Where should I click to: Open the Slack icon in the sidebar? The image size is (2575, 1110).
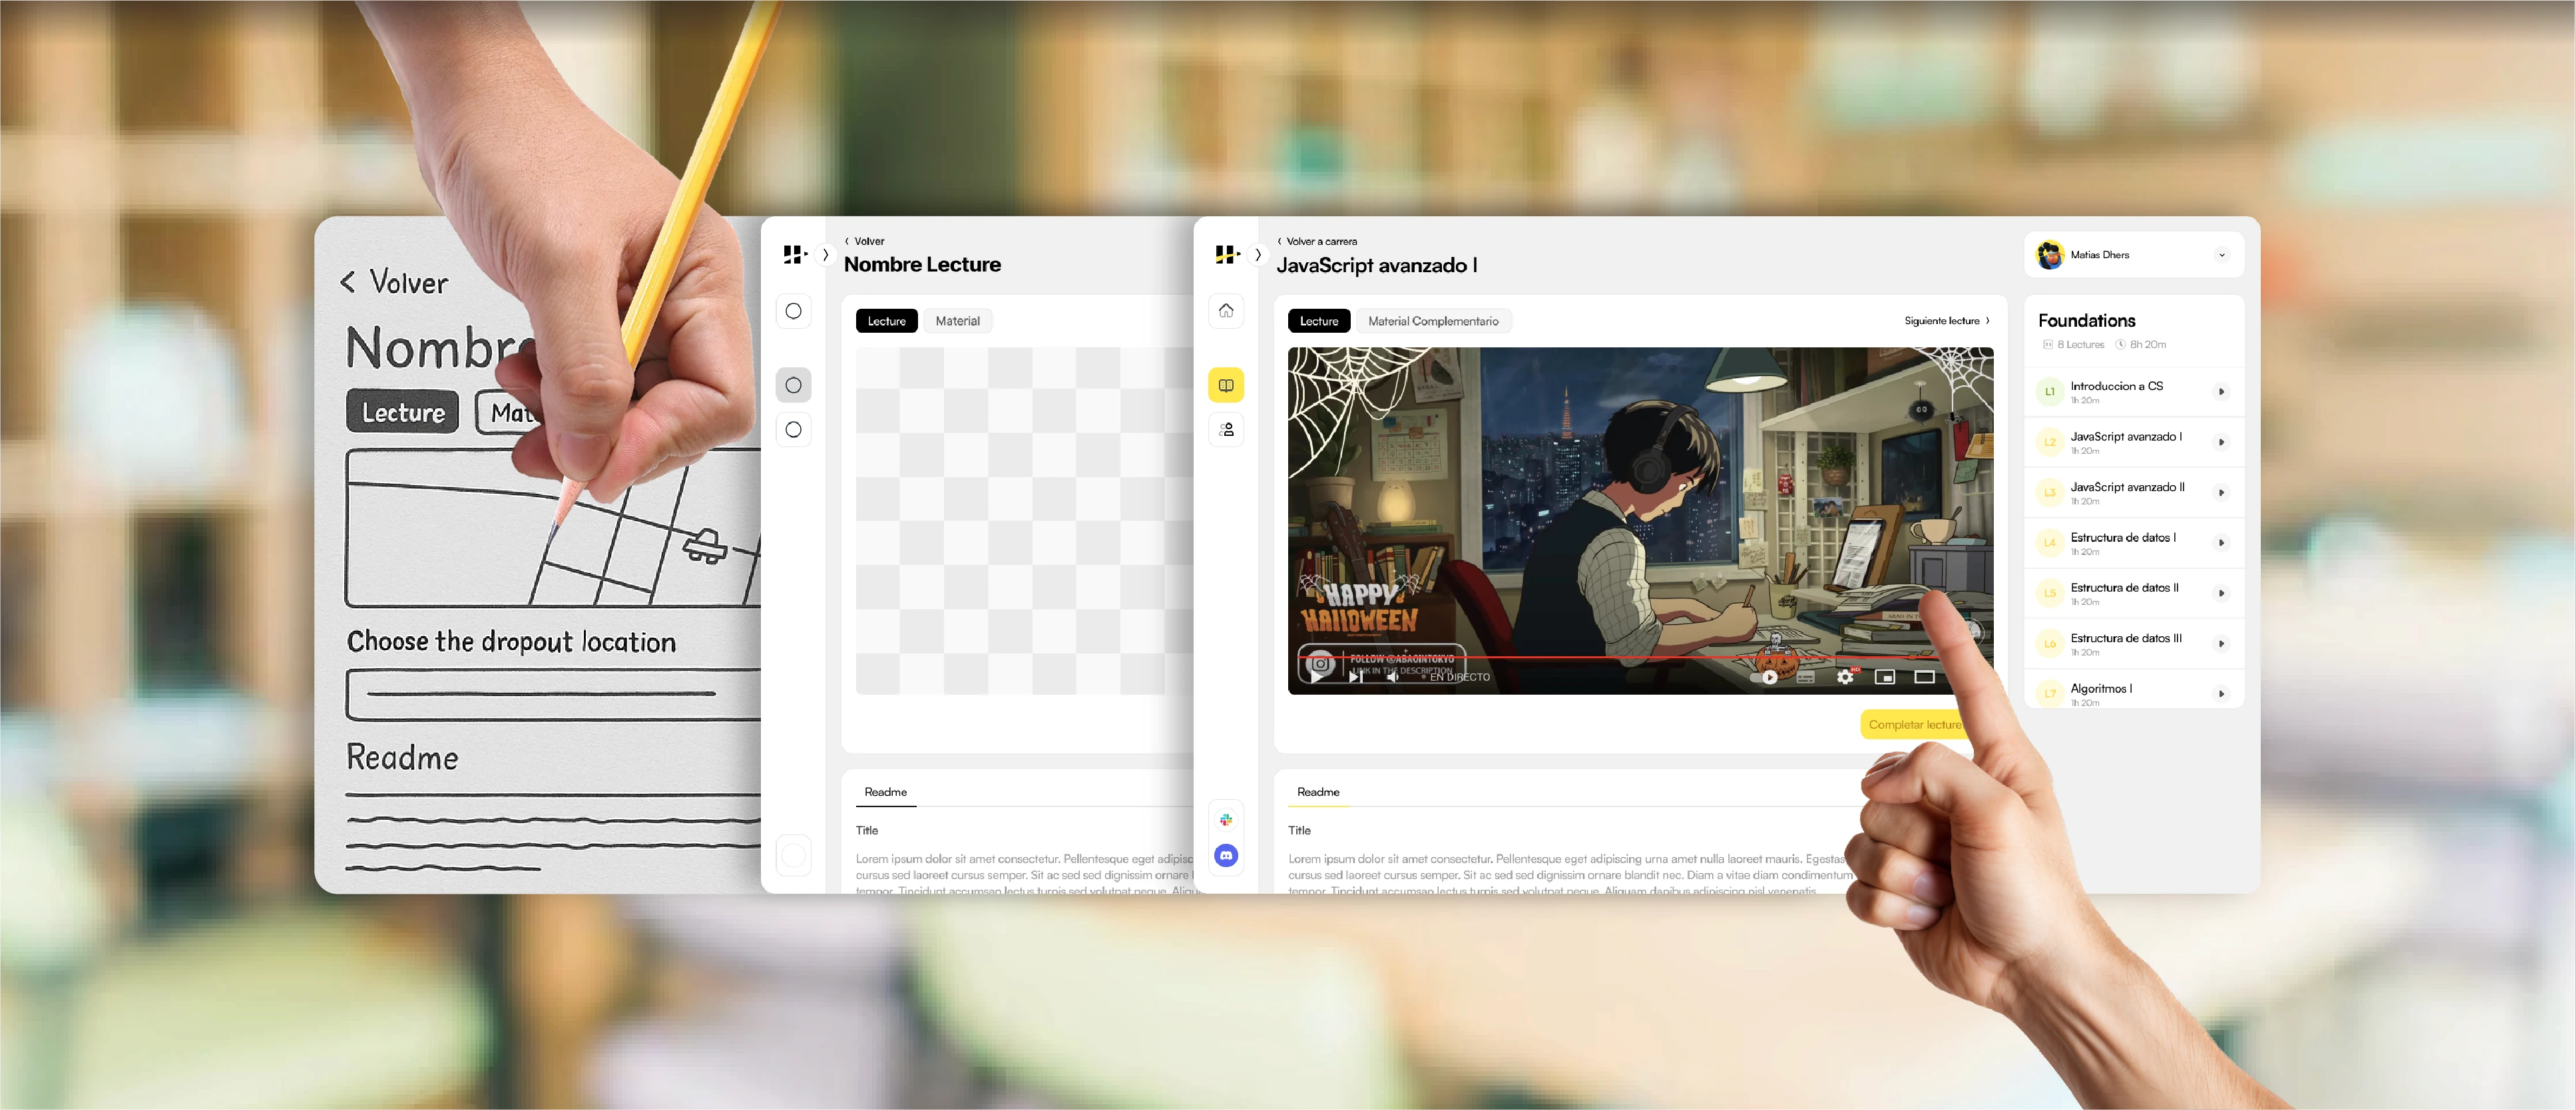[1226, 821]
